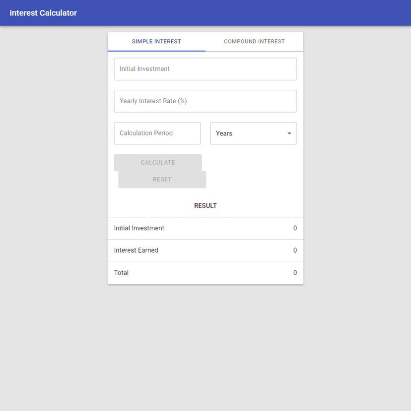The width and height of the screenshot is (411, 411).
Task: Select the Initial Investment result row
Action: [x=205, y=228]
